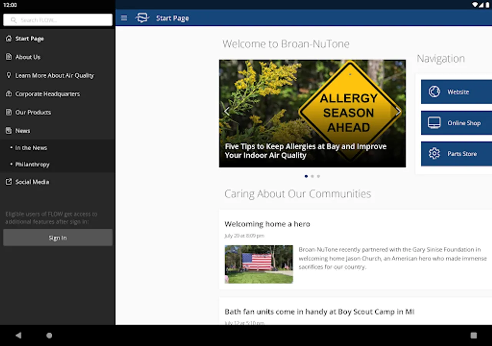492x346 pixels.
Task: Open Welcoming home a hero article
Action: click(267, 224)
